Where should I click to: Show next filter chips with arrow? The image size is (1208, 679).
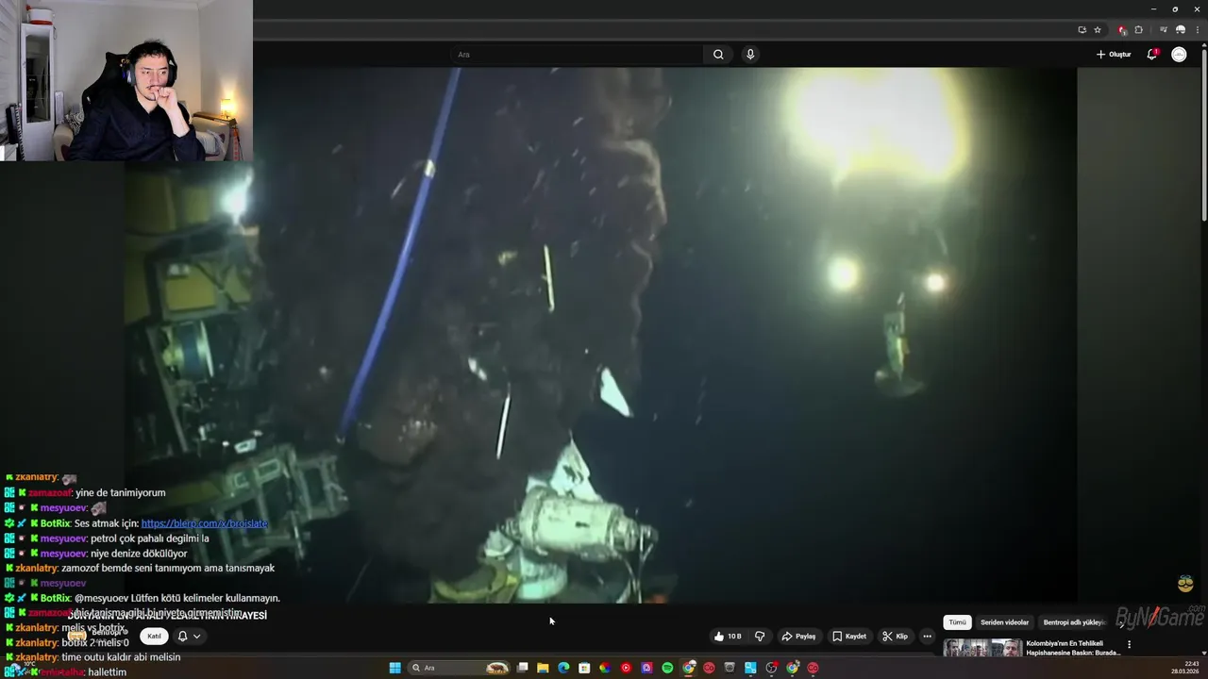point(1121,622)
